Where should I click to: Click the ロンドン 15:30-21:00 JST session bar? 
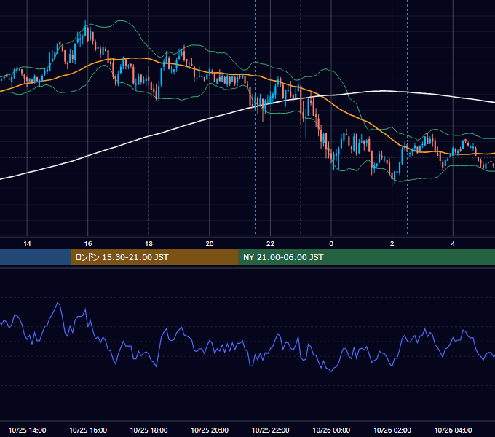click(x=154, y=257)
